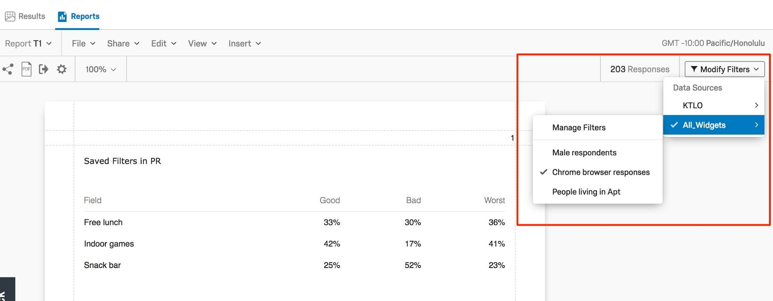Viewport: 773px width, 301px height.
Task: Open report settings gear icon
Action: [62, 69]
